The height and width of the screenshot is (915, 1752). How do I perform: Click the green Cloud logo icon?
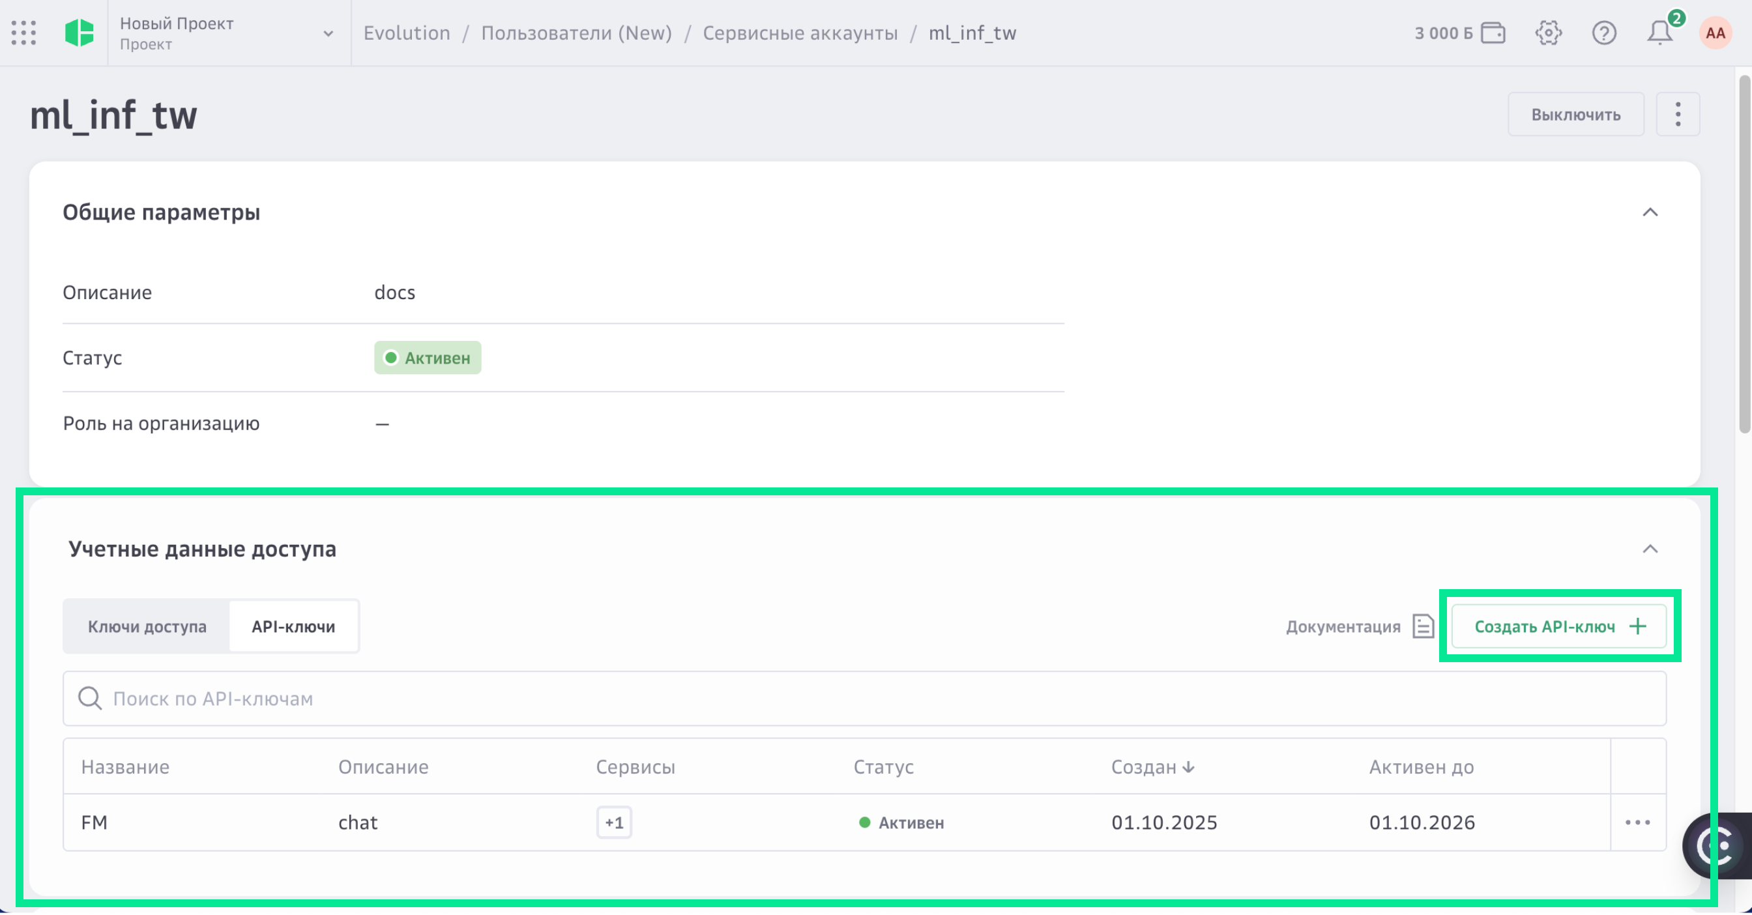click(79, 33)
